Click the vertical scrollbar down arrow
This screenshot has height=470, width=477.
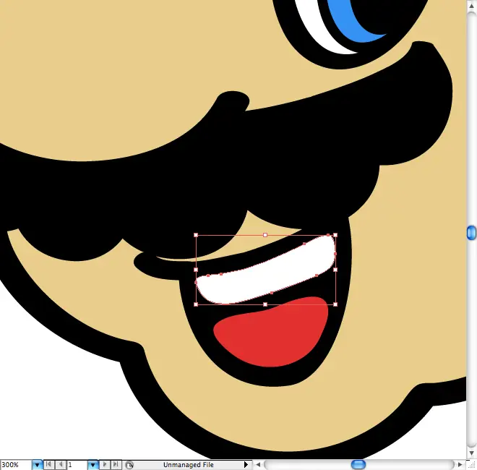click(x=471, y=453)
